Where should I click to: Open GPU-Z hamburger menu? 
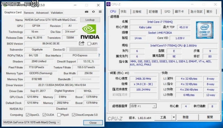(x=100, y=12)
